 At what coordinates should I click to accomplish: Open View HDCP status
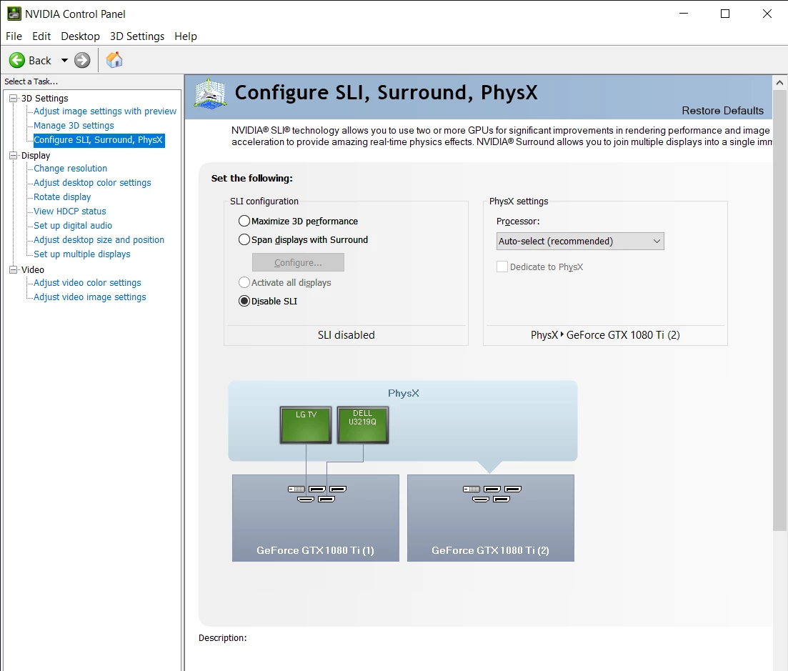(70, 212)
